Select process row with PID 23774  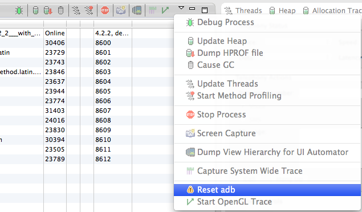tap(87, 101)
